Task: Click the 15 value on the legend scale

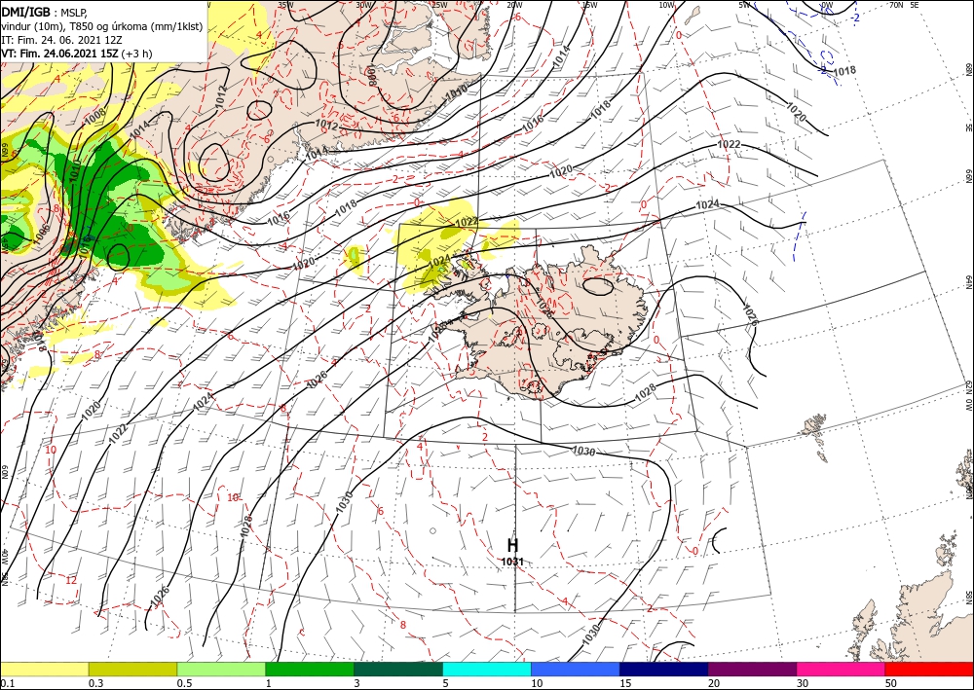Action: (625, 683)
